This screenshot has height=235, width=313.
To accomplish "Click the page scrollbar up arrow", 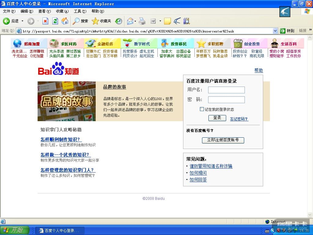I will coord(310,37).
